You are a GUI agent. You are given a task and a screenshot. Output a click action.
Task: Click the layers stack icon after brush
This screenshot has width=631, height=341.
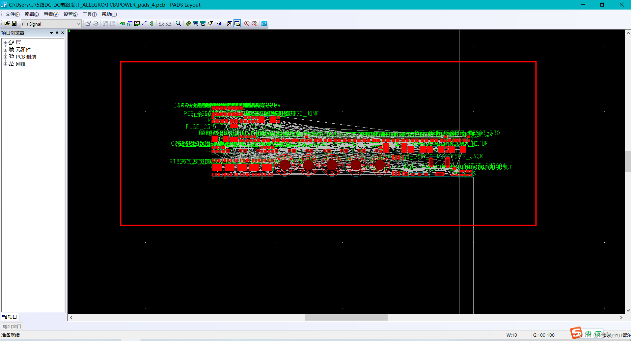[220, 23]
